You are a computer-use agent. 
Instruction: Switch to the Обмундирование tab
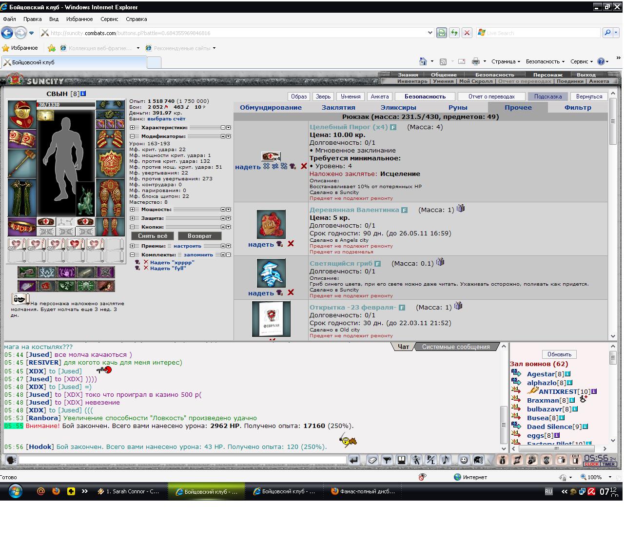[271, 108]
